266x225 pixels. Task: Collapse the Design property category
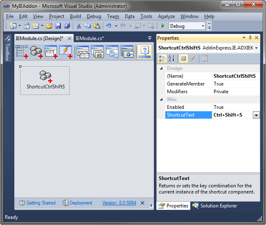pyautogui.click(x=162, y=68)
